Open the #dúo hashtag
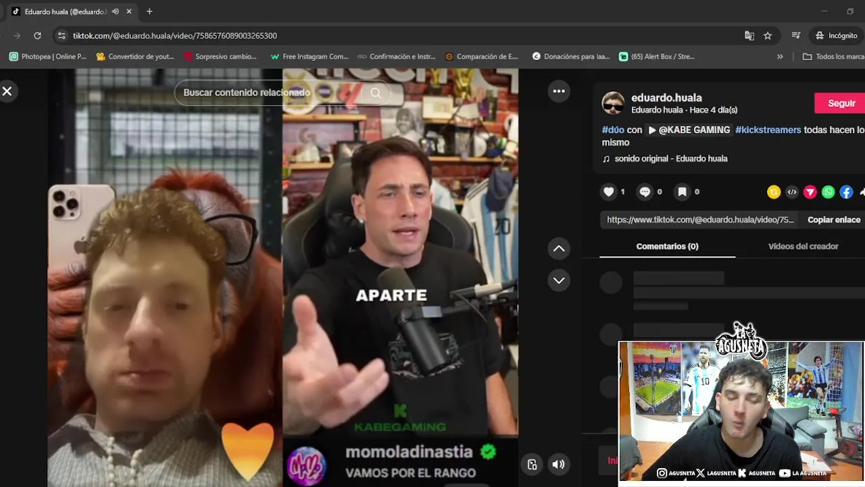865x487 pixels. (613, 130)
